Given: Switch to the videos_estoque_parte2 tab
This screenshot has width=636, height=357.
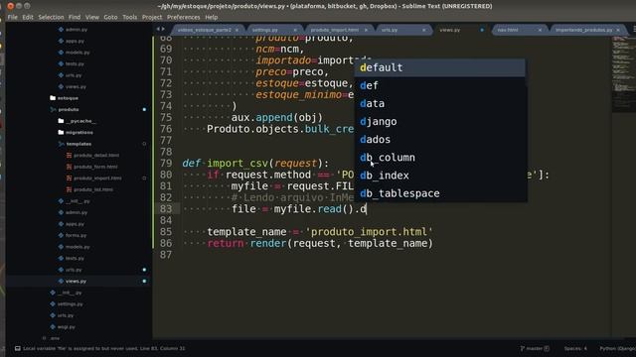Looking at the screenshot, I should click(x=204, y=30).
